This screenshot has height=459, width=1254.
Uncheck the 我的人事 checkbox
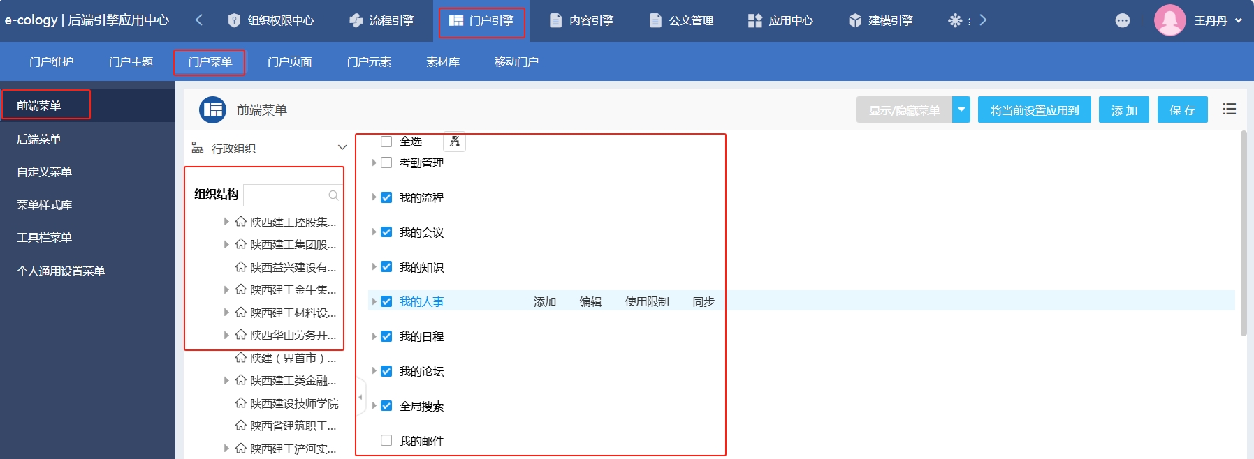tap(386, 301)
